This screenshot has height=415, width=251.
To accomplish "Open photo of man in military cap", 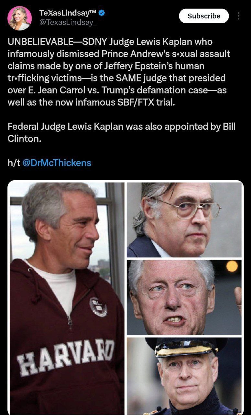I will [184, 376].
